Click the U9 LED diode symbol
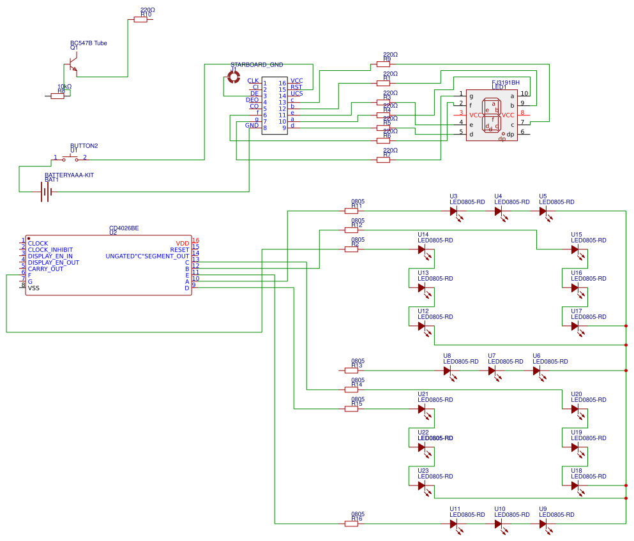This screenshot has height=541, width=634. pyautogui.click(x=544, y=525)
